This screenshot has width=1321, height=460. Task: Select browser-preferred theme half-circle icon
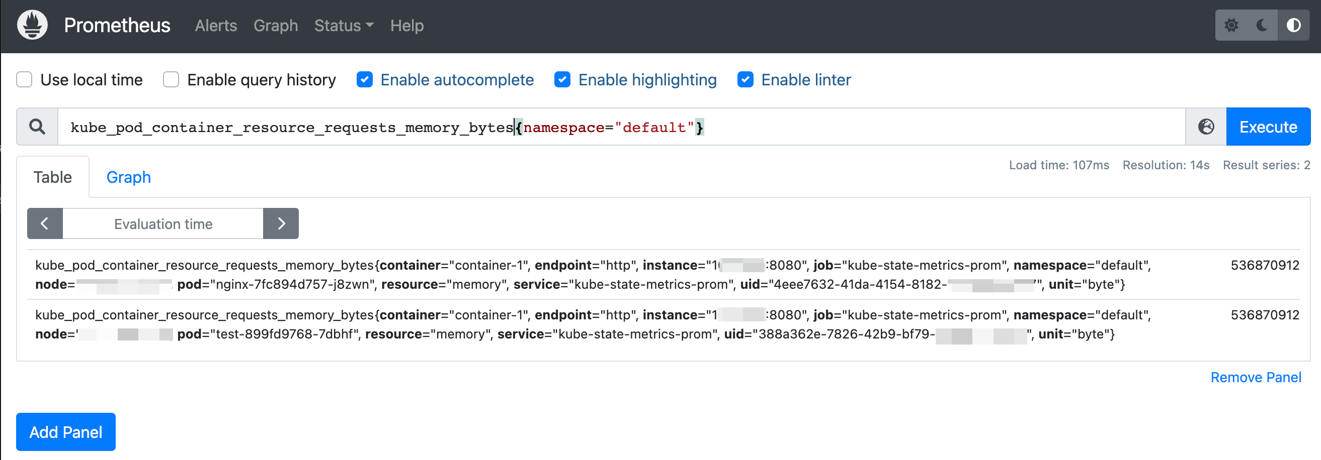click(1293, 25)
